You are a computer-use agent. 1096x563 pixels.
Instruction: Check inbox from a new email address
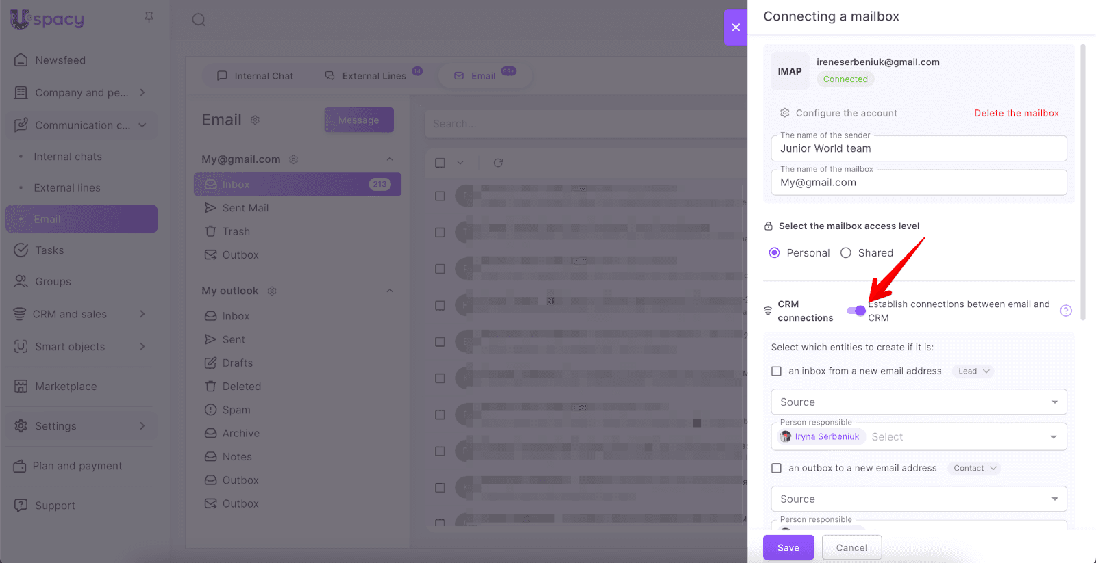coord(776,371)
